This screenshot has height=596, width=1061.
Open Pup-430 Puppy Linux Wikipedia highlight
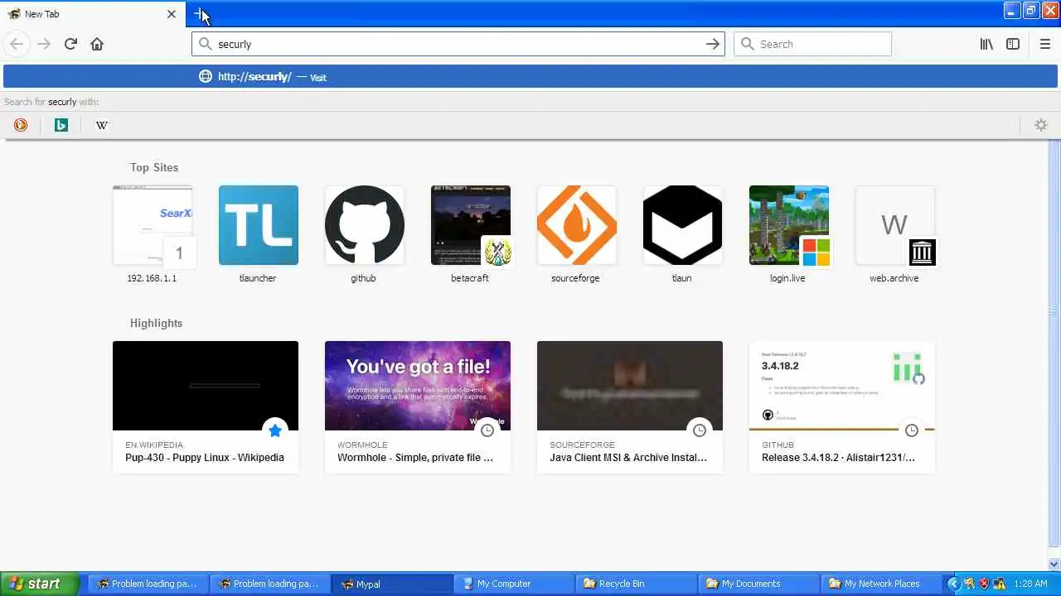pyautogui.click(x=206, y=406)
